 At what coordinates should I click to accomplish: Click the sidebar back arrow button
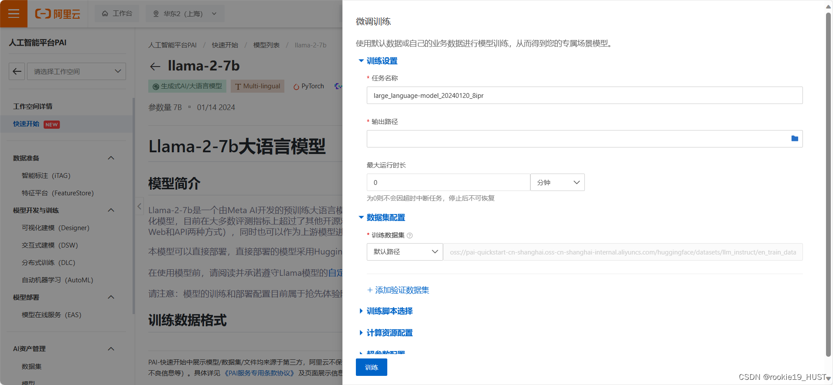pyautogui.click(x=17, y=71)
